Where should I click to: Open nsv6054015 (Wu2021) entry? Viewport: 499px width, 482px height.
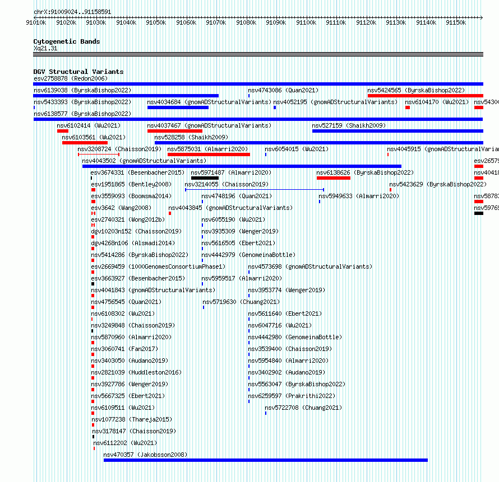click(x=297, y=149)
